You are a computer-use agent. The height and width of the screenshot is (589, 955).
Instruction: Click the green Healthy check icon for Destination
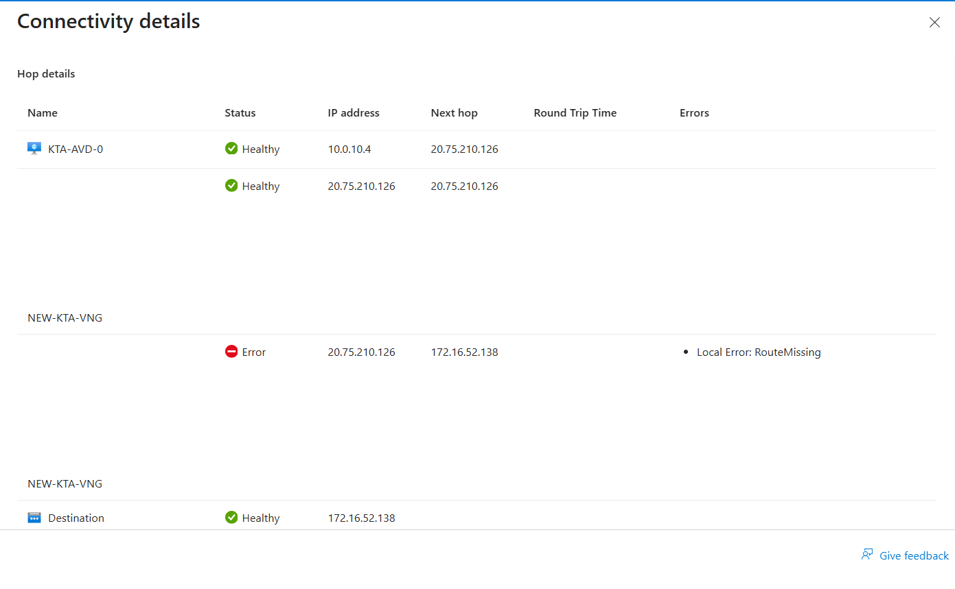231,518
